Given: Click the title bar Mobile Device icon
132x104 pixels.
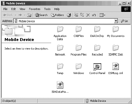Looking at the screenshot, I should [4, 3].
